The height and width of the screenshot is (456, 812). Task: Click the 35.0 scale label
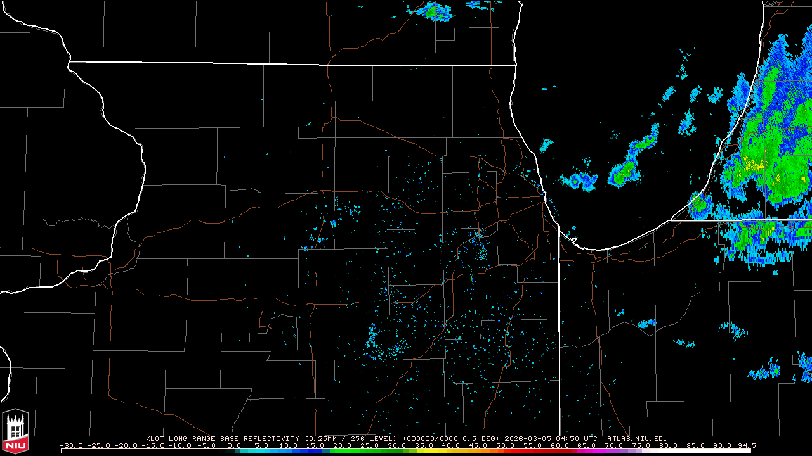[424, 445]
